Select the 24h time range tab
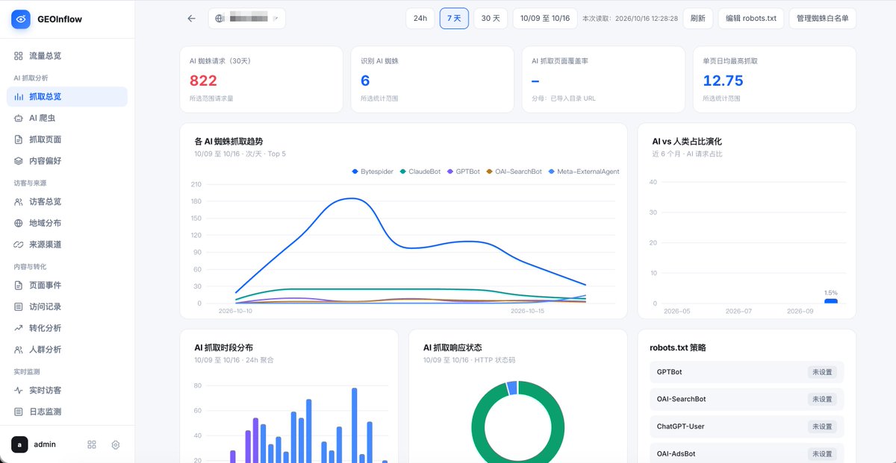896x463 pixels. [x=420, y=19]
